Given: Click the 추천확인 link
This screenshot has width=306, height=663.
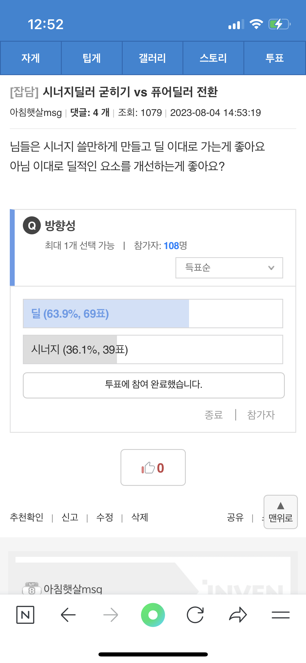Looking at the screenshot, I should pos(27,517).
